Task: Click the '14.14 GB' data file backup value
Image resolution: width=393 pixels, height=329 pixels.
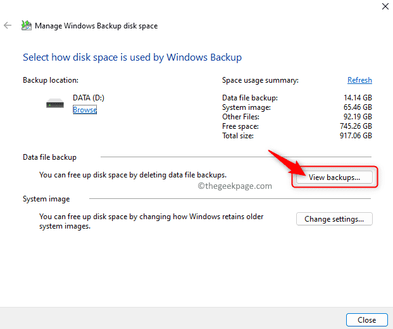Action: coord(358,98)
